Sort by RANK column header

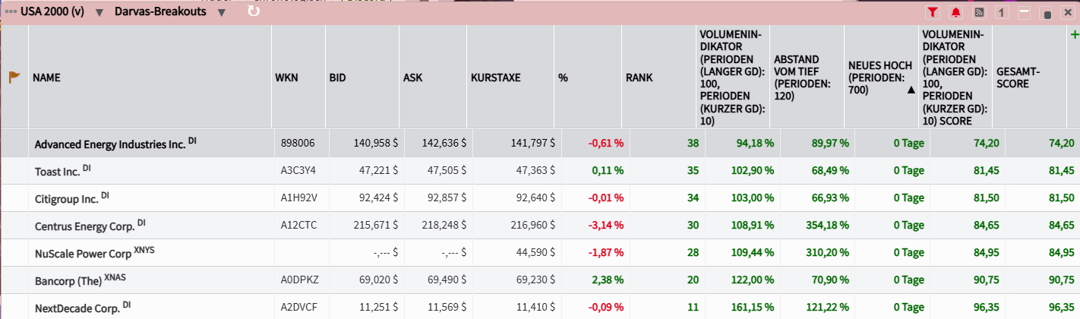tap(639, 77)
